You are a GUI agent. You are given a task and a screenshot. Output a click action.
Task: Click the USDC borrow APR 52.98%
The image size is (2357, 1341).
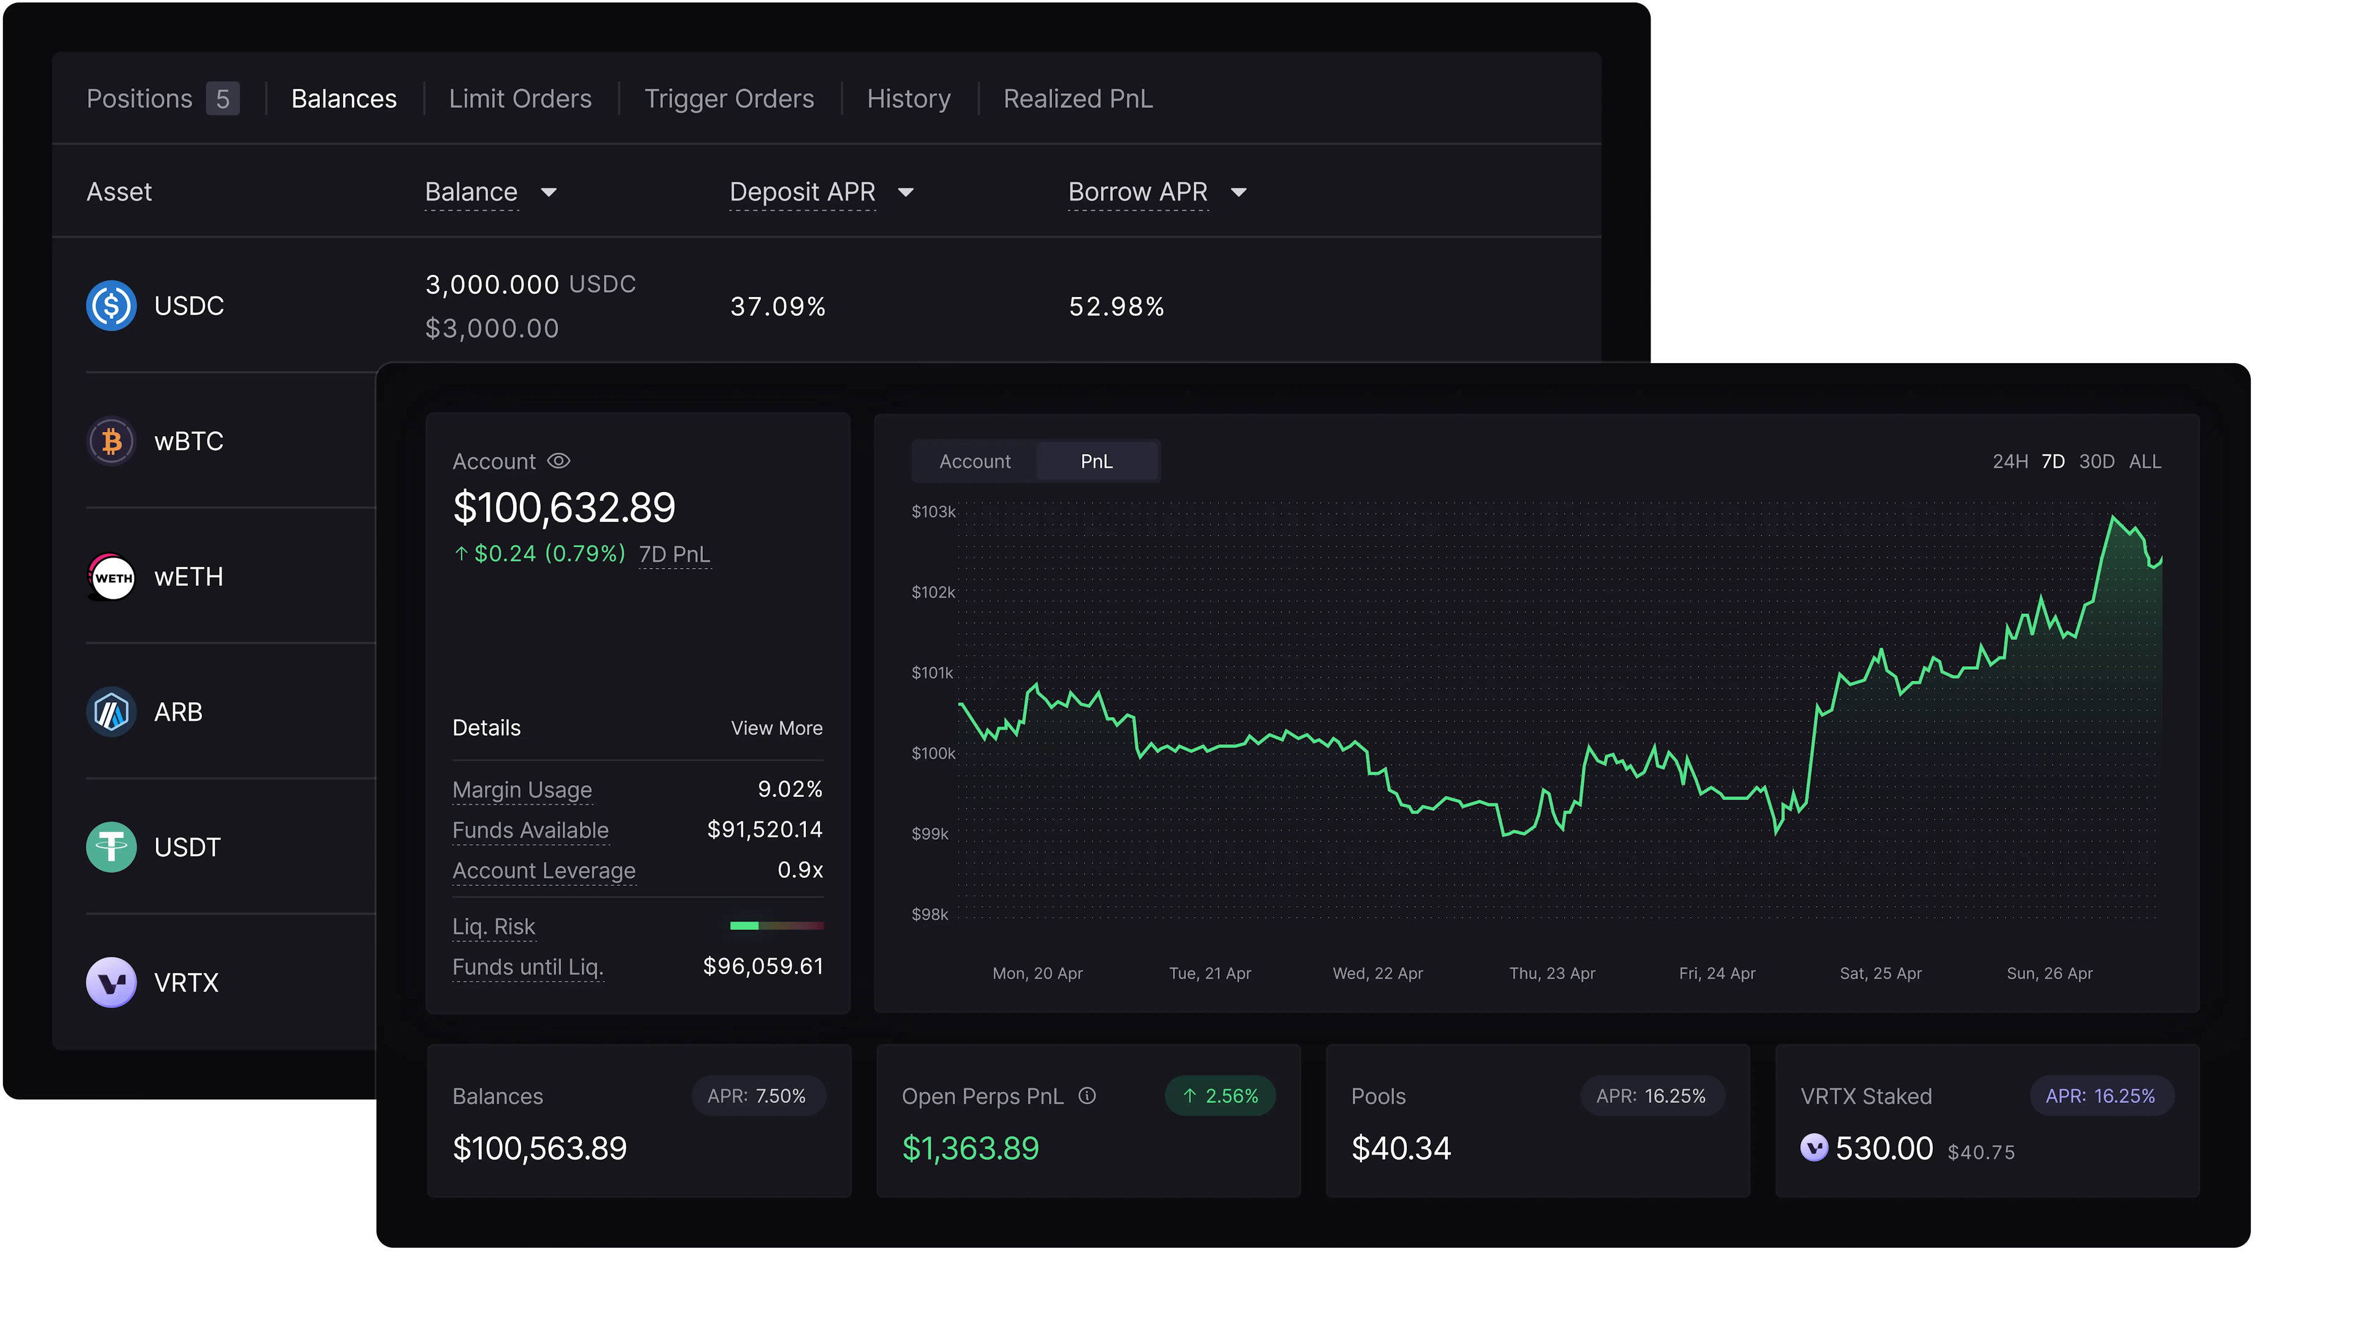click(x=1116, y=305)
